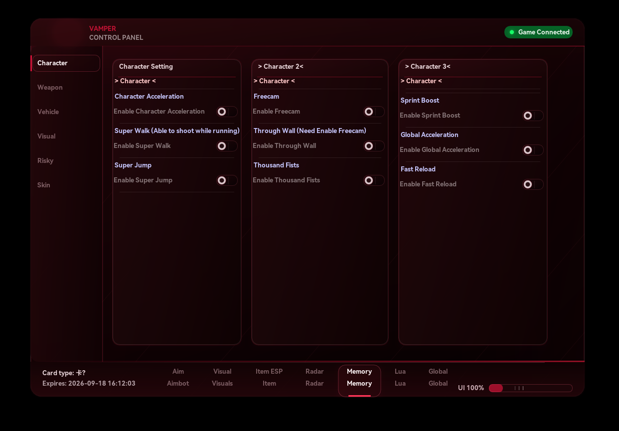
Task: Click the 'Card type' text
Action: (64, 373)
